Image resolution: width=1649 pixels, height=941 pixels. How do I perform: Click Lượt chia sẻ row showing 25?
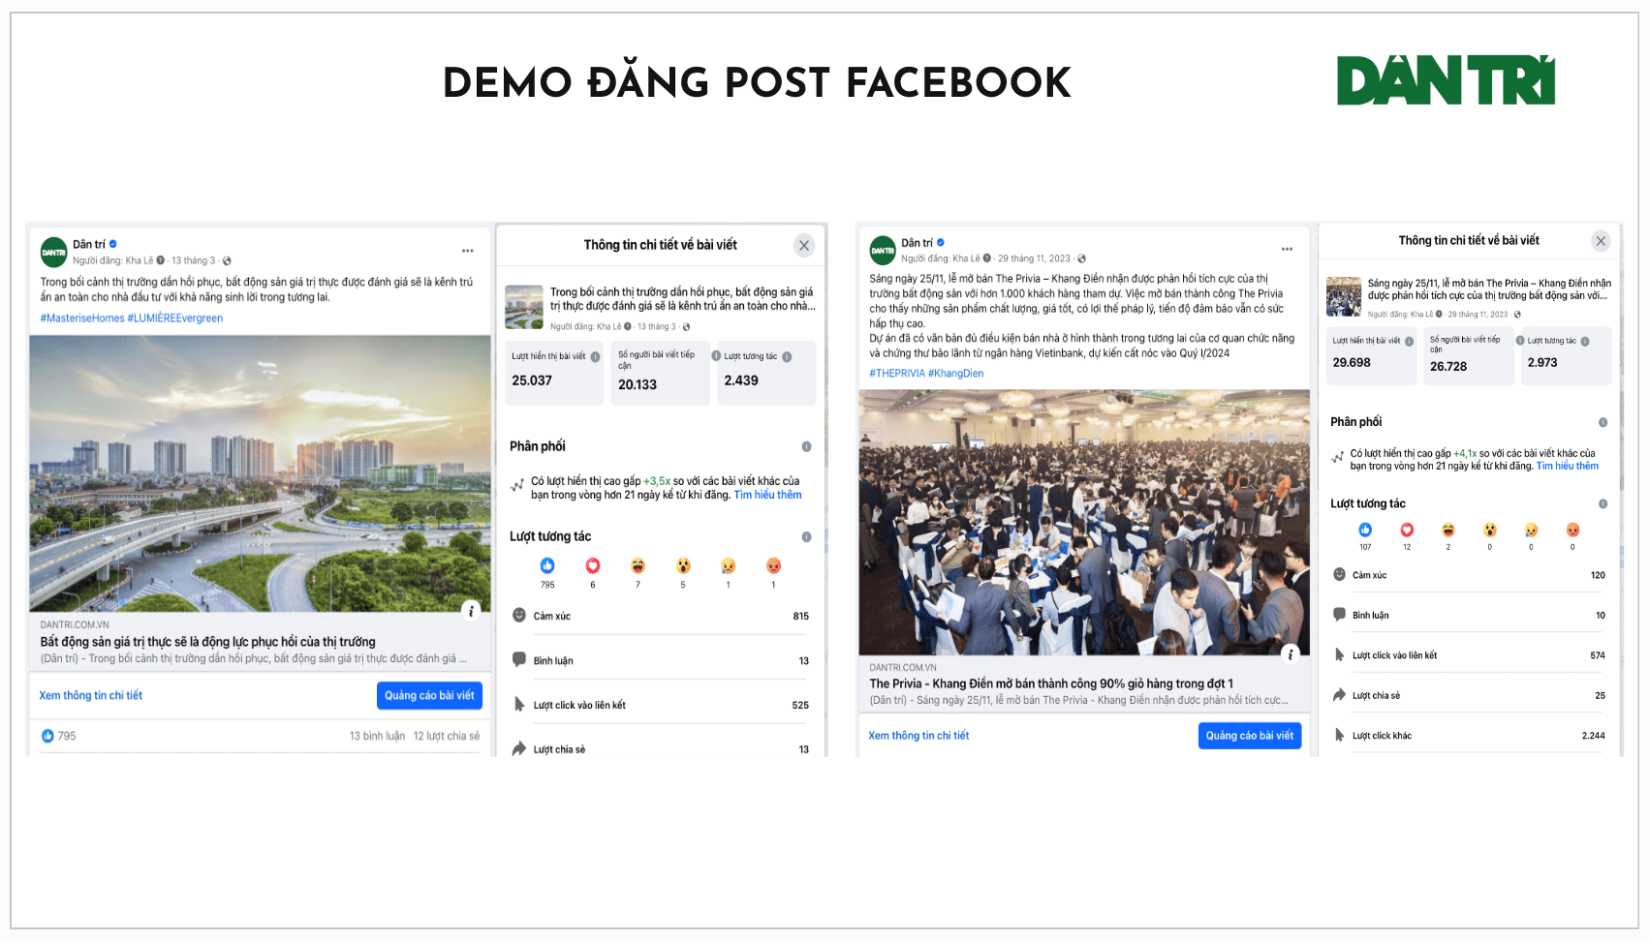[x=1469, y=695]
